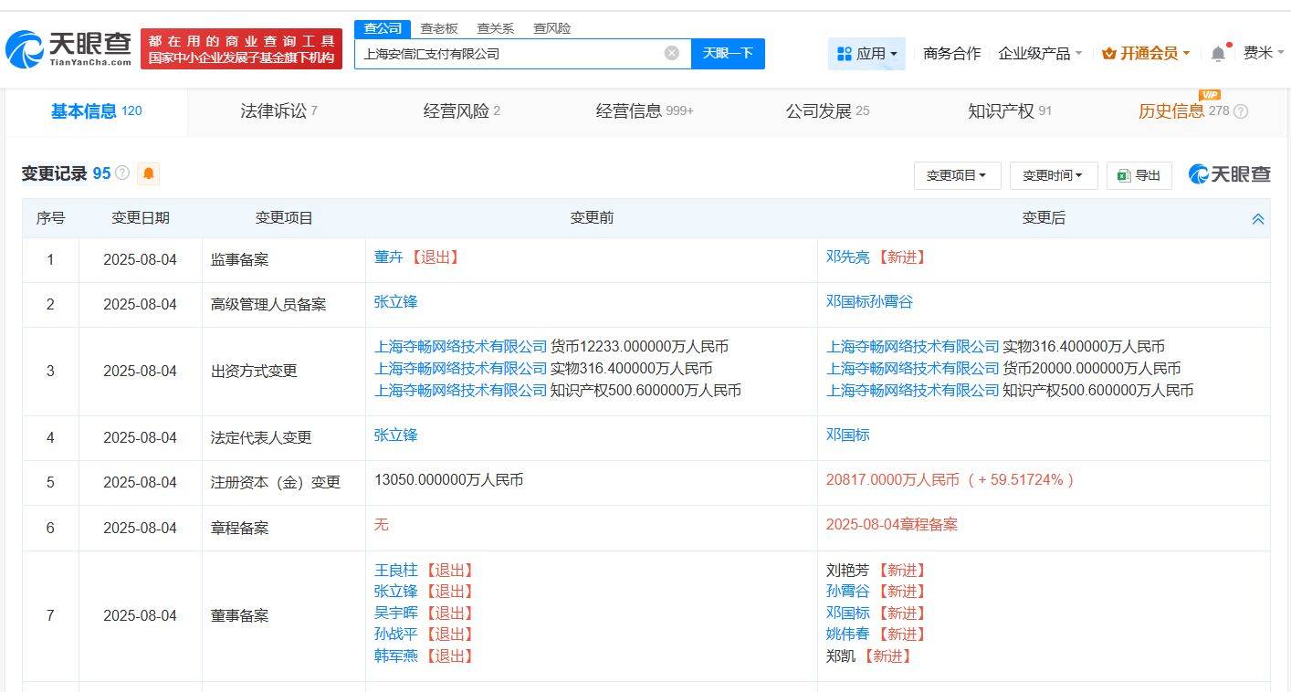
Task: Open the 开通会员 dropdown
Action: point(1146,54)
